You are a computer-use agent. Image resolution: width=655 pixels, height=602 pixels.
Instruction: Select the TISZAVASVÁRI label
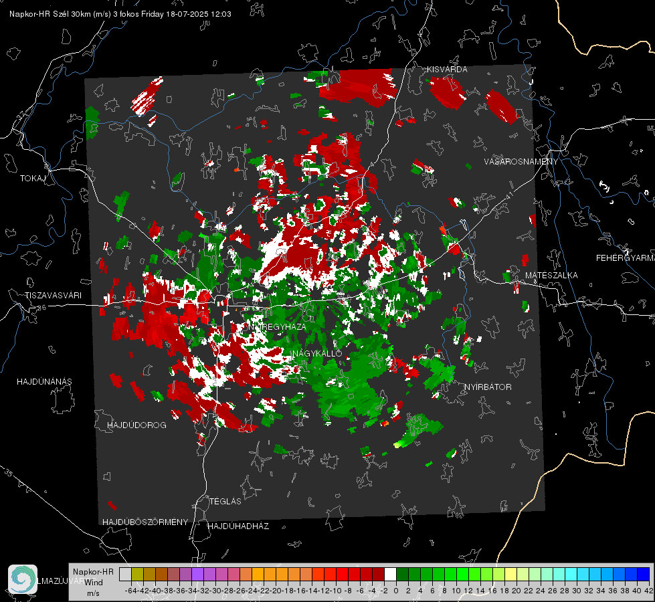[x=53, y=296]
